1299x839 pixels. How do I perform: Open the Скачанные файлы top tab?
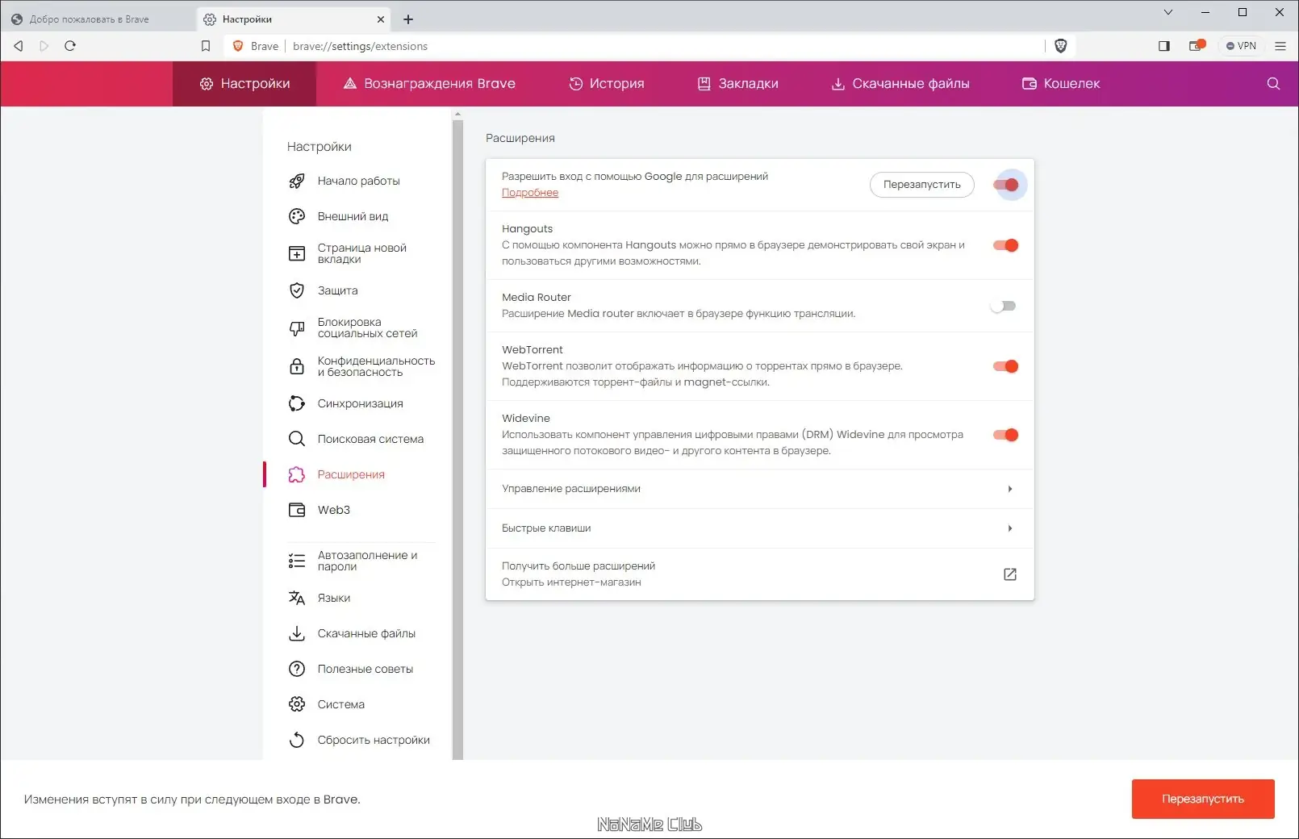coord(900,84)
